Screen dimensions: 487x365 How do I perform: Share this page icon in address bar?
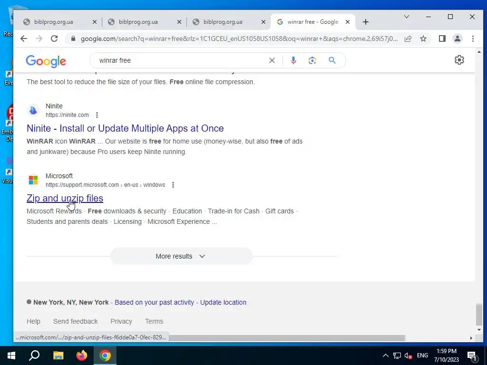(x=408, y=39)
